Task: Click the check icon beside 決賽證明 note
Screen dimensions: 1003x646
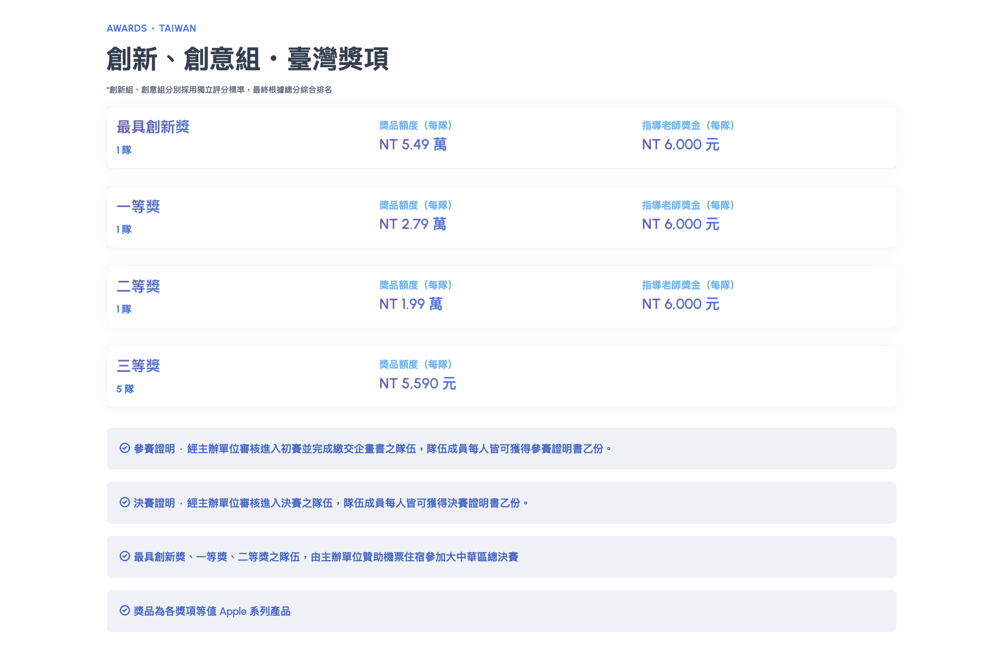Action: (x=125, y=502)
